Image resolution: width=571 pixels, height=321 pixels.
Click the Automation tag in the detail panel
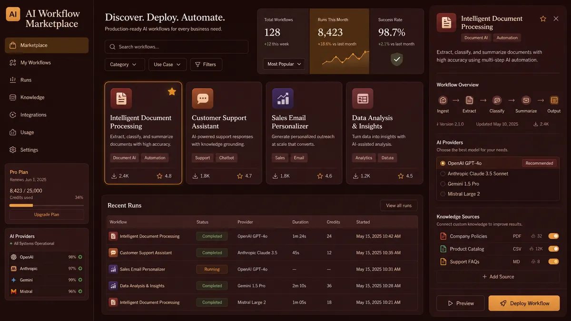[507, 38]
